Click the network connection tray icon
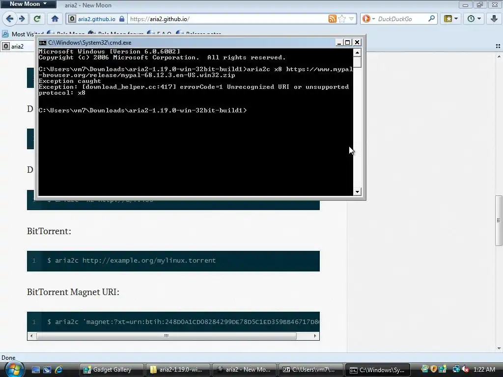 tap(456, 369)
